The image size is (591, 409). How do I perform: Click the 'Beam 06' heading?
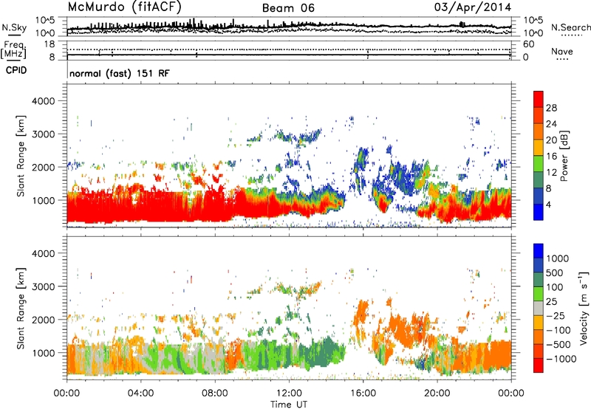288,8
